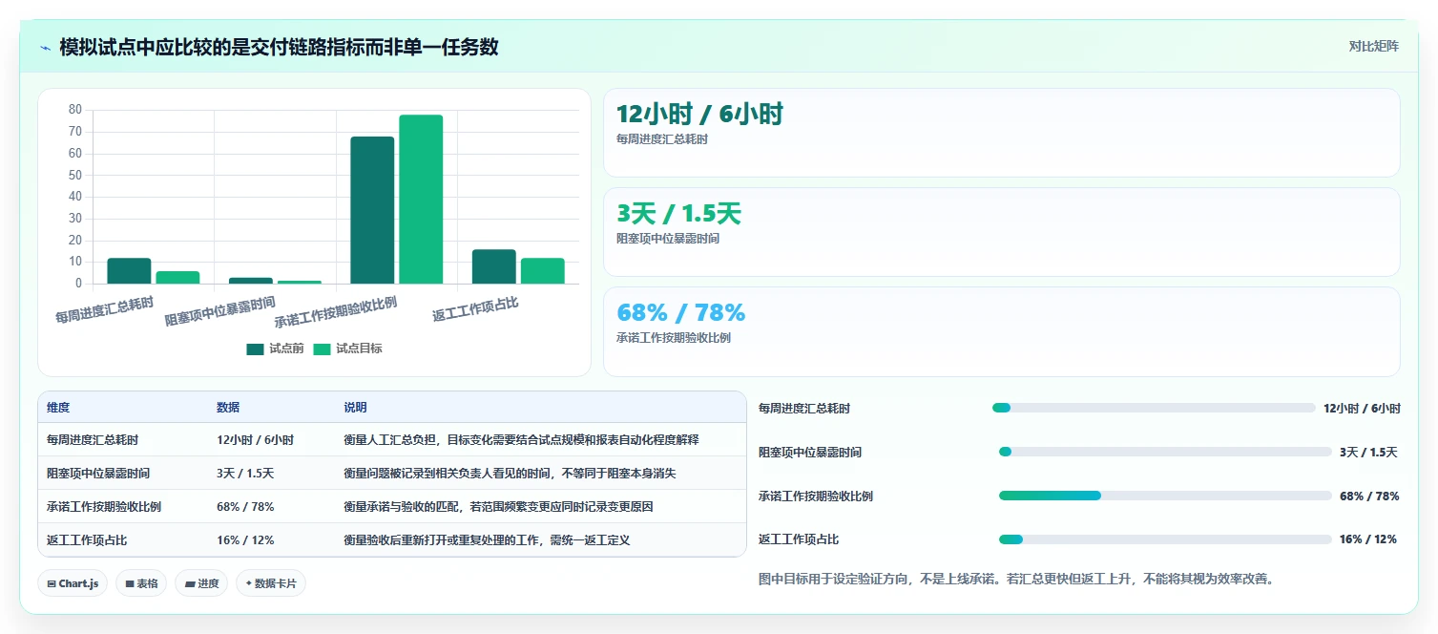Click the 承诺工作按期验收比例 progress bar
The image size is (1438, 634).
(1165, 496)
